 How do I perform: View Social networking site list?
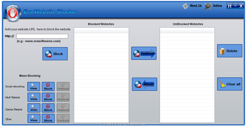(34, 86)
